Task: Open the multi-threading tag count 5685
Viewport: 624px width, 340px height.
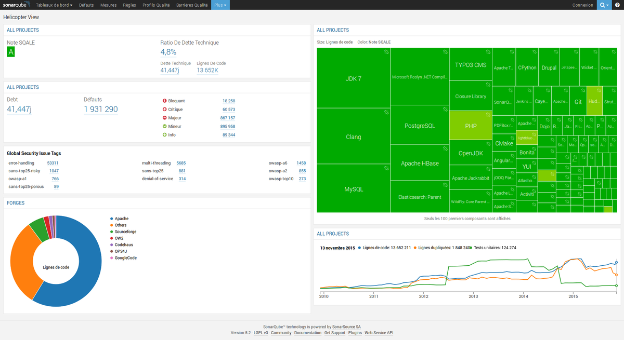Action: pyautogui.click(x=181, y=163)
